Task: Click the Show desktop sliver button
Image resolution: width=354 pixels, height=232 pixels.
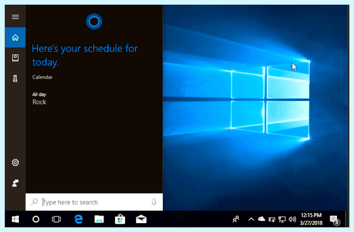Action: coord(347,219)
